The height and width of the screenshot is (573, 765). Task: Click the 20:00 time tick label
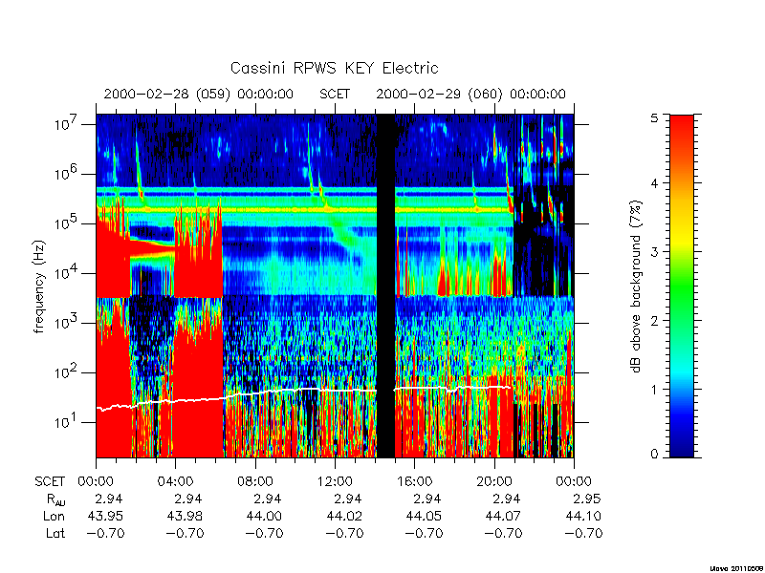pos(494,481)
